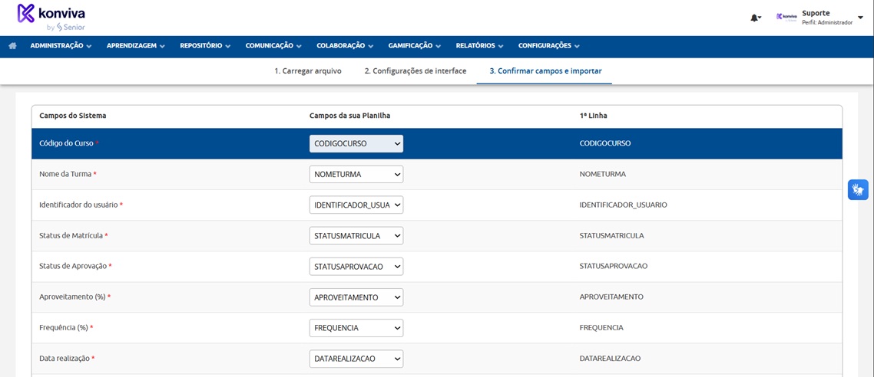Click first-line value STATUSMATRICULA

(x=612, y=236)
